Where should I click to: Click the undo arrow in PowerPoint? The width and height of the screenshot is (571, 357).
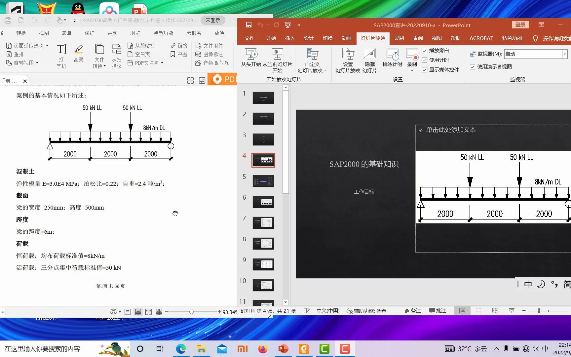click(x=260, y=25)
